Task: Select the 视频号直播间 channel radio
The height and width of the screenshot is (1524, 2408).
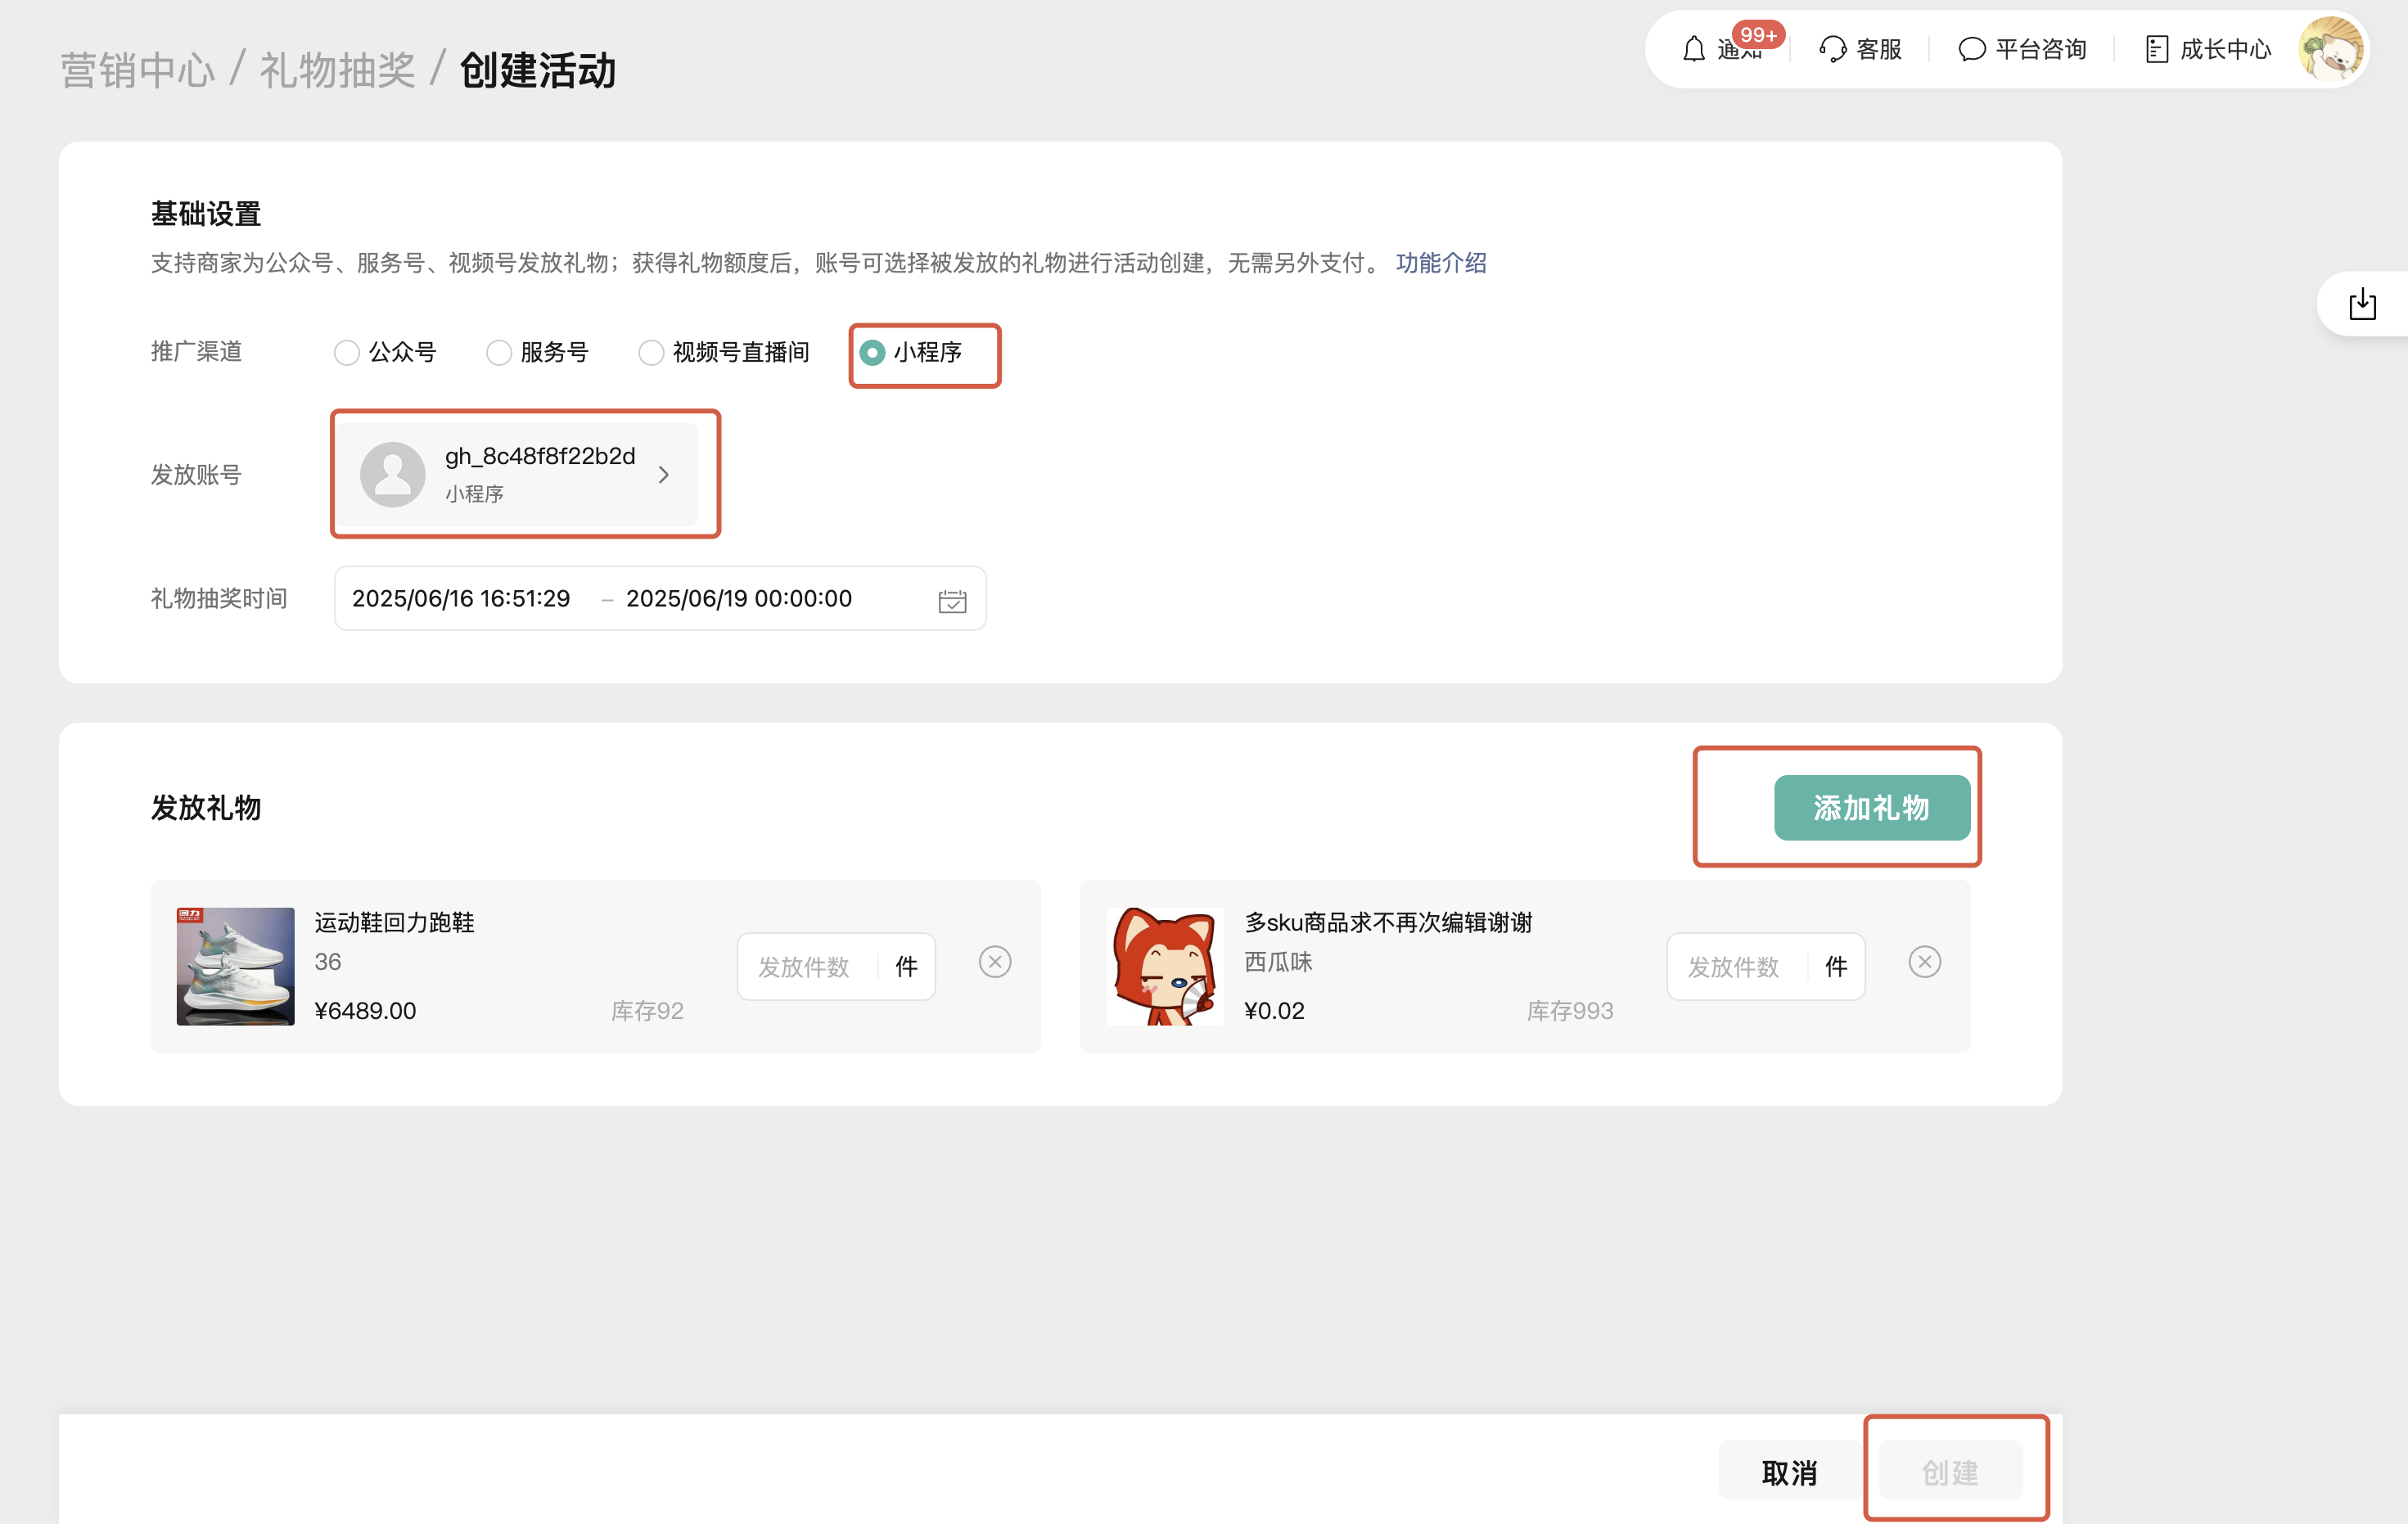Action: click(651, 353)
